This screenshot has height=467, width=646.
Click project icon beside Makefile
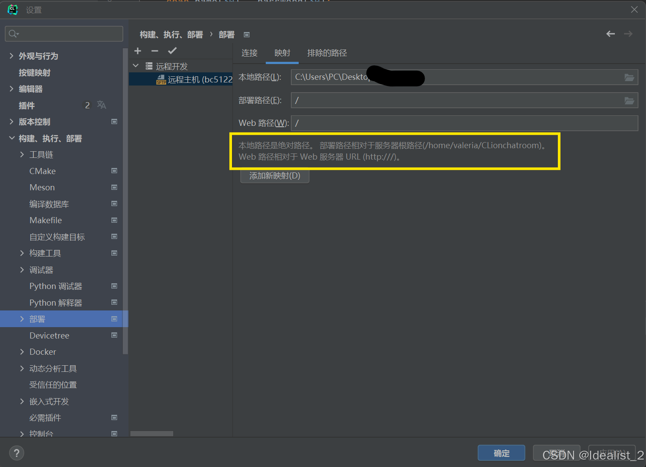click(114, 220)
